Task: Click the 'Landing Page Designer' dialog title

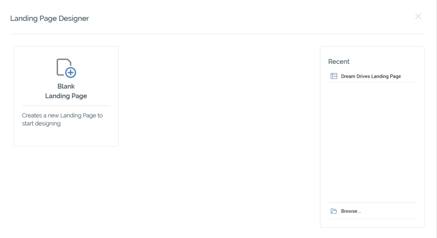Action: tap(49, 18)
